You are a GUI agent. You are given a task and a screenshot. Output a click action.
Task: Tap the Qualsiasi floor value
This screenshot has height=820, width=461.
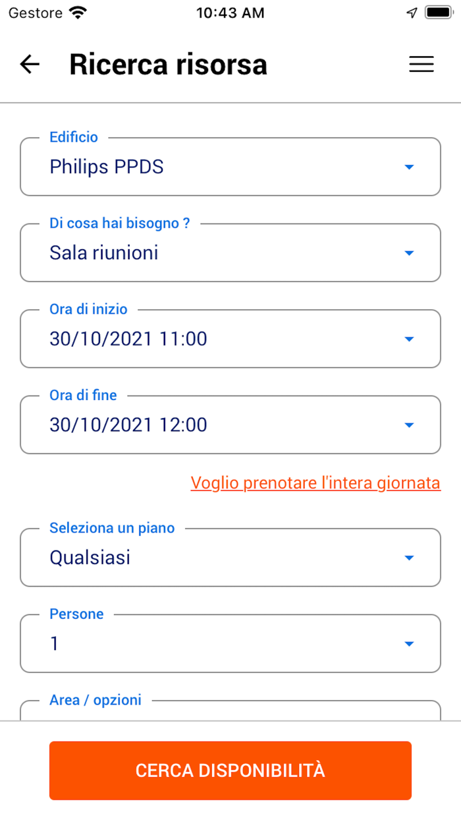click(x=90, y=558)
